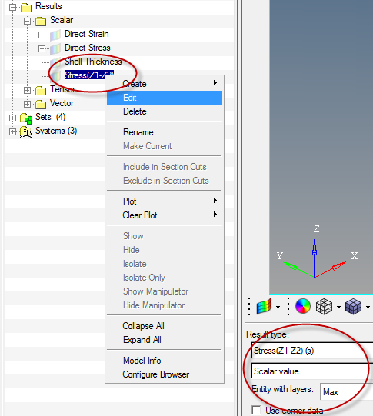
Task: Collapse the Scalar folder node
Action: 27,21
